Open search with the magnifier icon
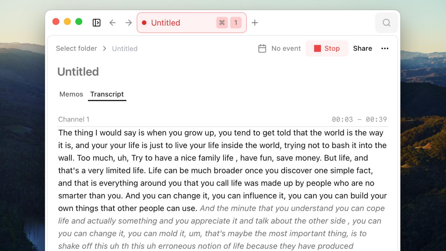This screenshot has width=446, height=251. click(386, 23)
